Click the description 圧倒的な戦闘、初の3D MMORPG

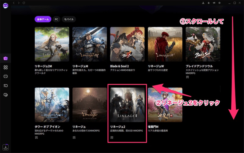point(127,131)
